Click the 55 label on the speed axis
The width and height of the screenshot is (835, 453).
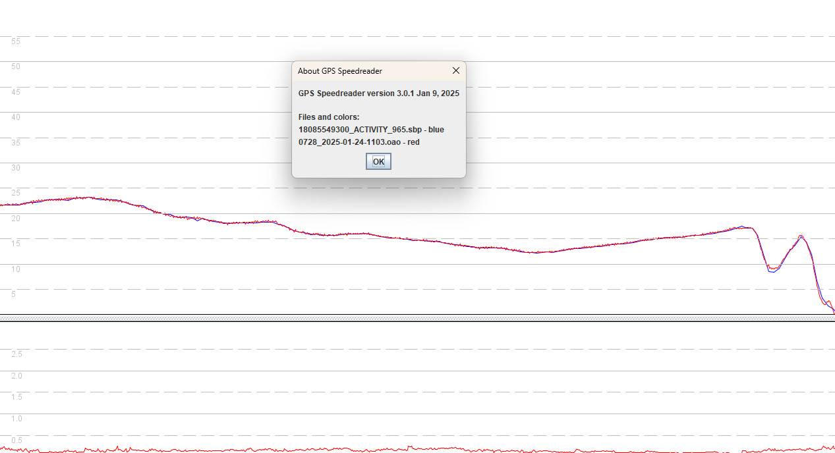pyautogui.click(x=16, y=41)
